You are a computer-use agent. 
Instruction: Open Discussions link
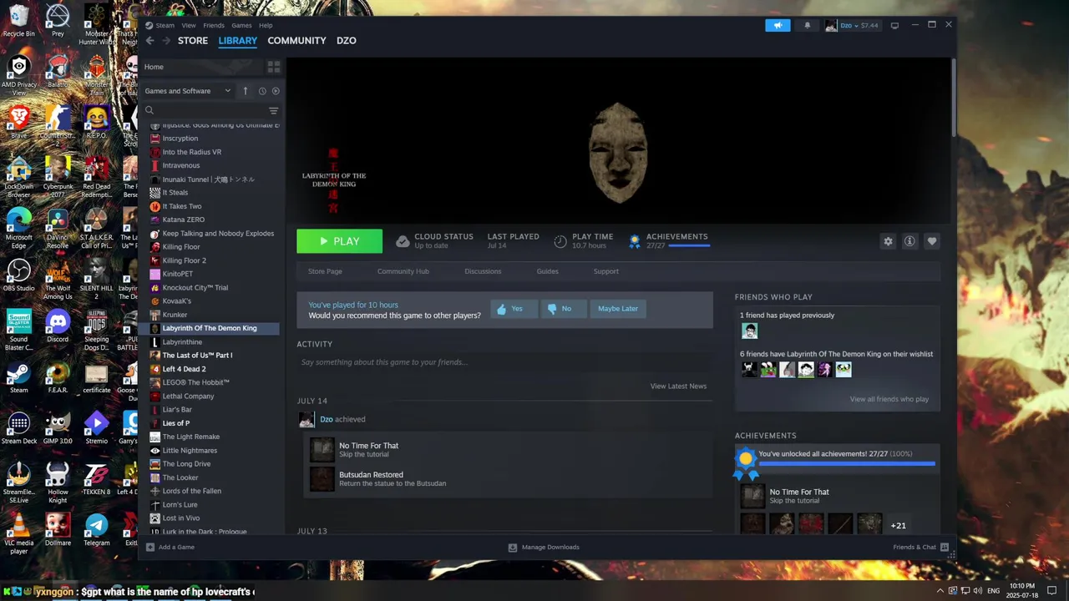pos(483,271)
